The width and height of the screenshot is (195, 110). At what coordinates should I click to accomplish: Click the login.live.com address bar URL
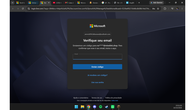(91, 9)
